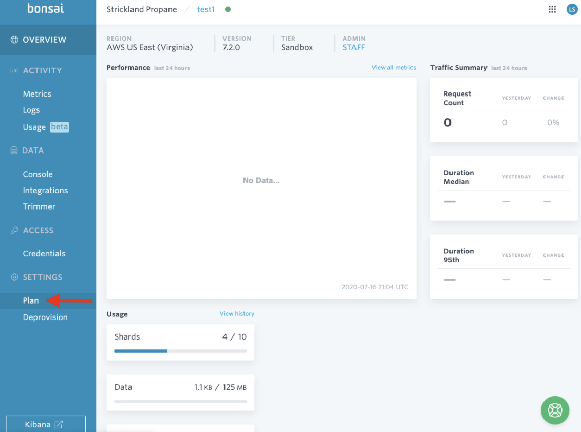Click the external link arrow on Kibana button
Screen dimensions: 581x432
coord(60,424)
